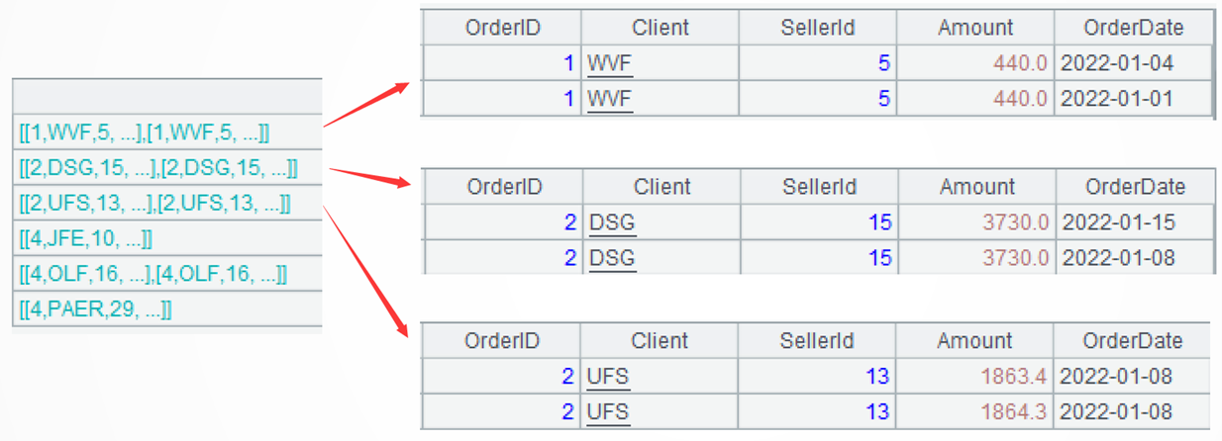This screenshot has height=441, width=1222.
Task: Click the blank header of the group list
Action: [166, 97]
